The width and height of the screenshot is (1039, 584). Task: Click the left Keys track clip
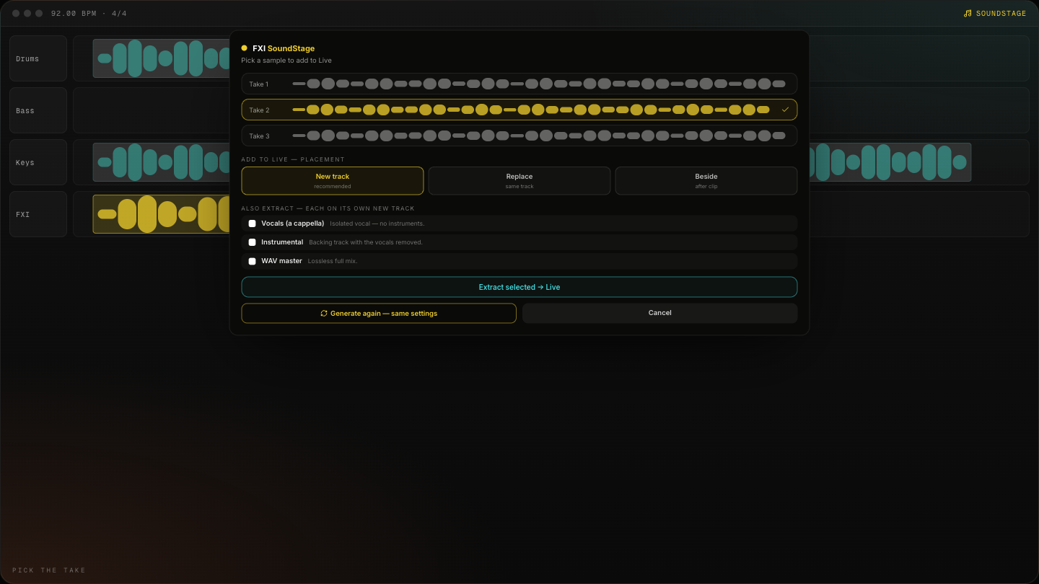(161, 162)
